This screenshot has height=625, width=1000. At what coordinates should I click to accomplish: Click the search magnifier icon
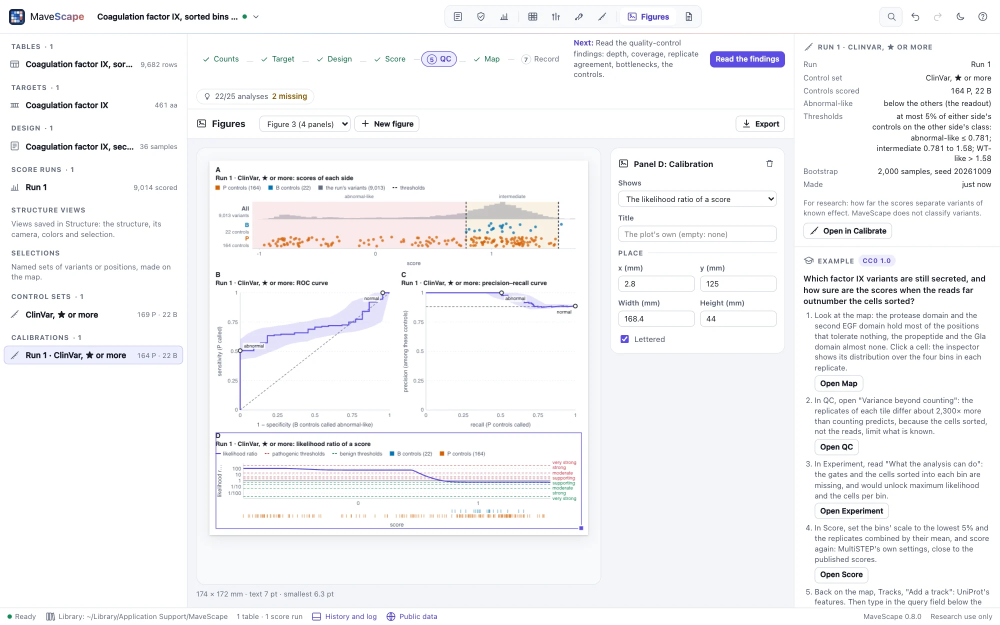click(891, 16)
